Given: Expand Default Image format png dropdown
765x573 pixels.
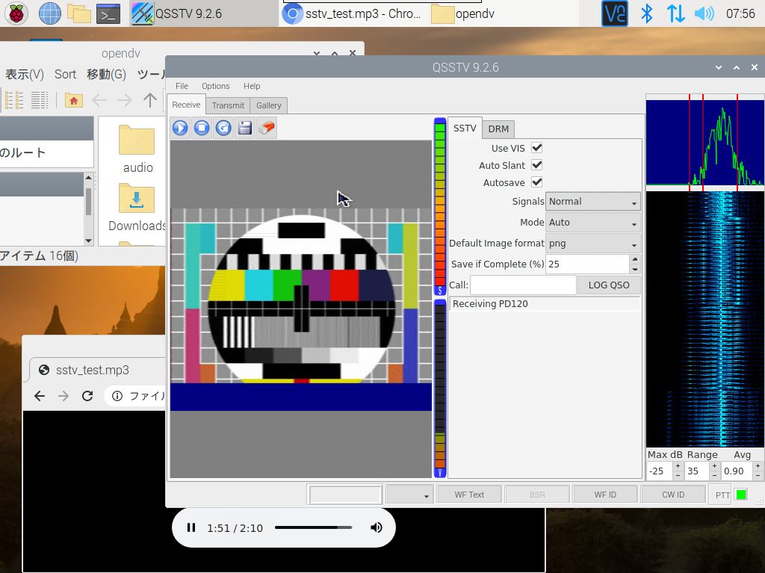Looking at the screenshot, I should 593,244.
